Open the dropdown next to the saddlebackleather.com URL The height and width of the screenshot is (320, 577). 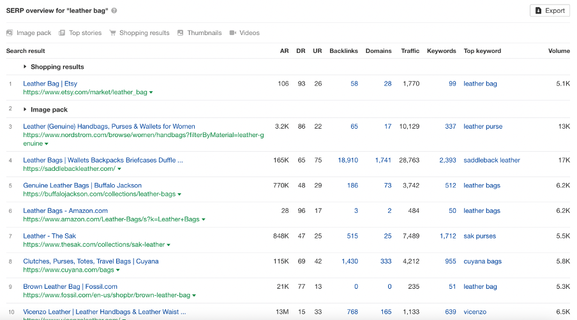click(119, 169)
